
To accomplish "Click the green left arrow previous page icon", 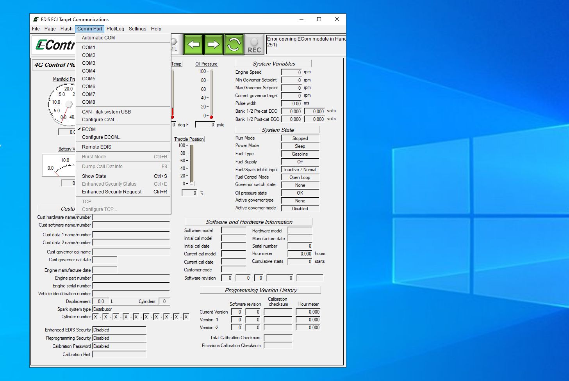I will pyautogui.click(x=193, y=44).
